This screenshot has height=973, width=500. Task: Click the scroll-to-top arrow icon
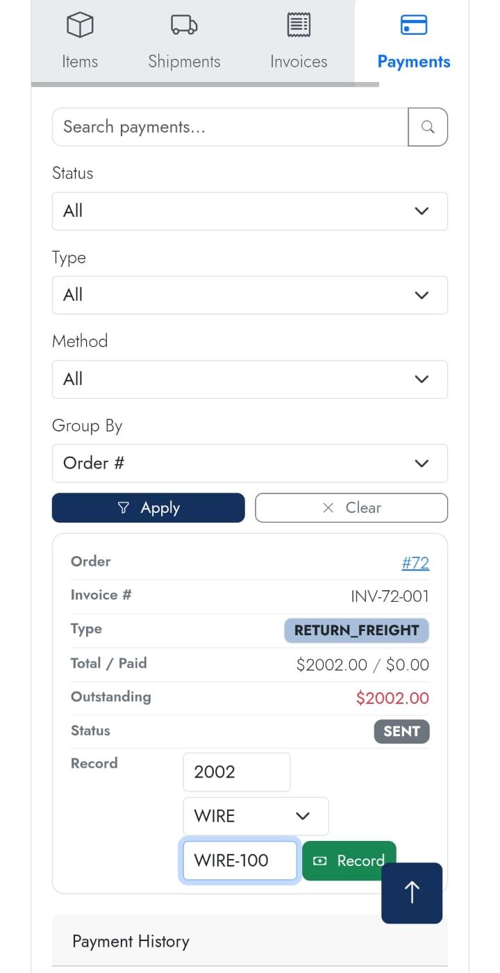411,893
